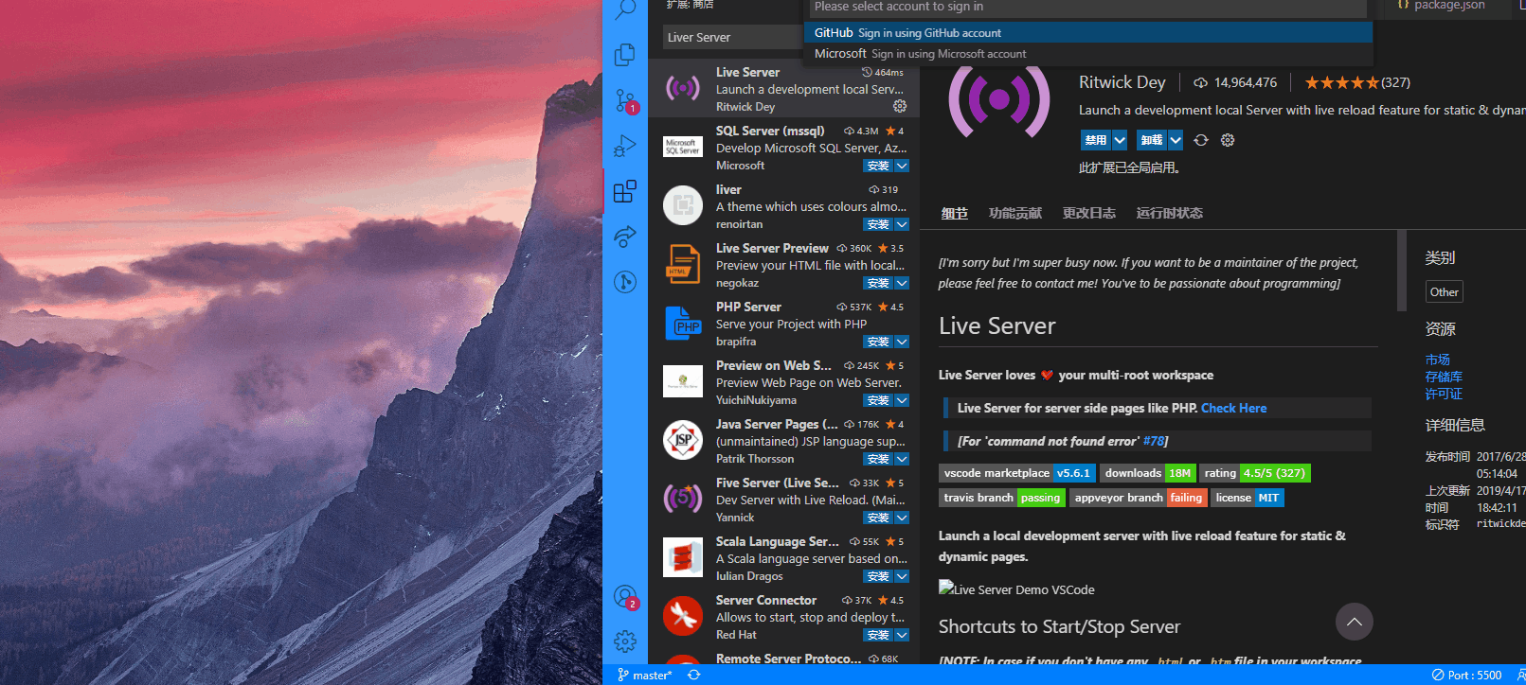Open the dropdown arrow next to 卸载
Screen dimensions: 1526x685
[1176, 140]
